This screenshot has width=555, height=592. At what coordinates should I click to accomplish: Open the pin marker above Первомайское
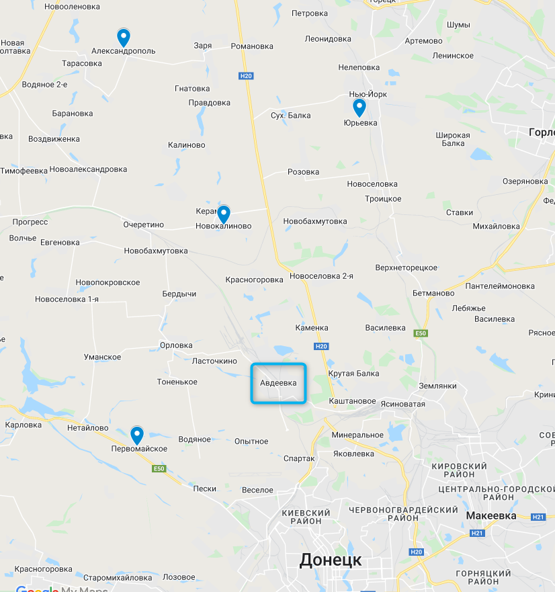point(136,435)
